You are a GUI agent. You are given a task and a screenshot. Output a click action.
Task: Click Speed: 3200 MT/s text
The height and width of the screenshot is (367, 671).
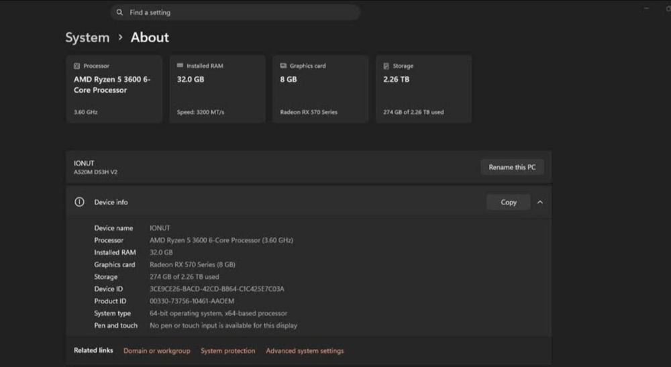click(201, 112)
